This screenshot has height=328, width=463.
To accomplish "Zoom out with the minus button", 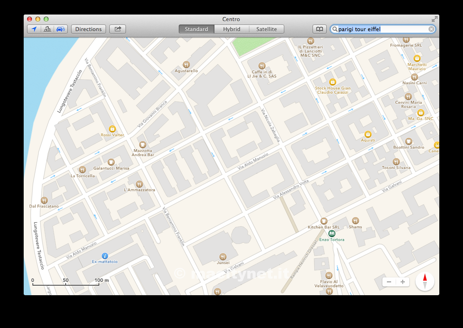I will (389, 282).
